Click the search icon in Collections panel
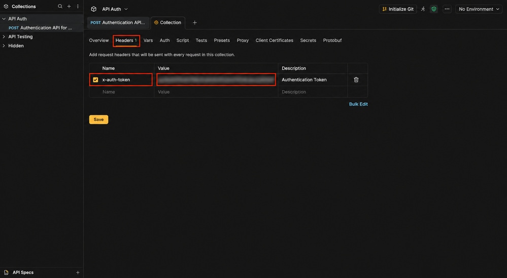The width and height of the screenshot is (507, 278). 60,6
